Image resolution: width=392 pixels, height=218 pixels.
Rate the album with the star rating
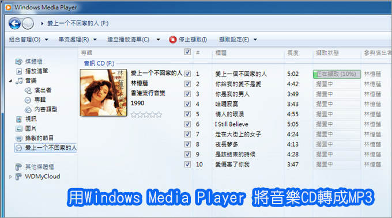146,114
